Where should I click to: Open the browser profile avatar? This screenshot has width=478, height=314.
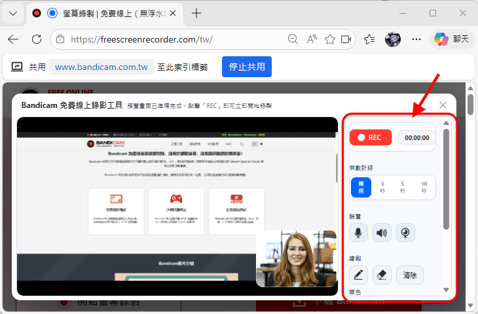point(393,39)
